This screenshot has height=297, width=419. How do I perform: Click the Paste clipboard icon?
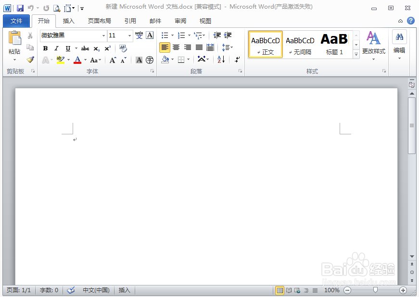click(x=15, y=38)
